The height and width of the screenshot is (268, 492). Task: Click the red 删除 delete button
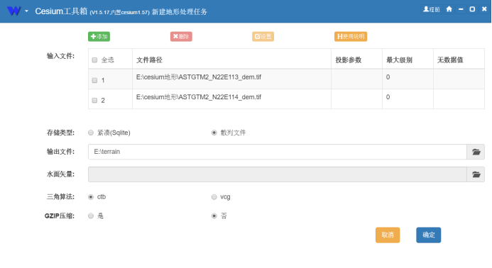[181, 36]
